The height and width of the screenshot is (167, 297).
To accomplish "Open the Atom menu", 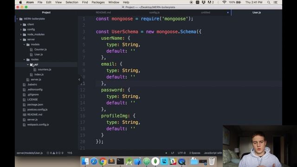I will point(30,2).
